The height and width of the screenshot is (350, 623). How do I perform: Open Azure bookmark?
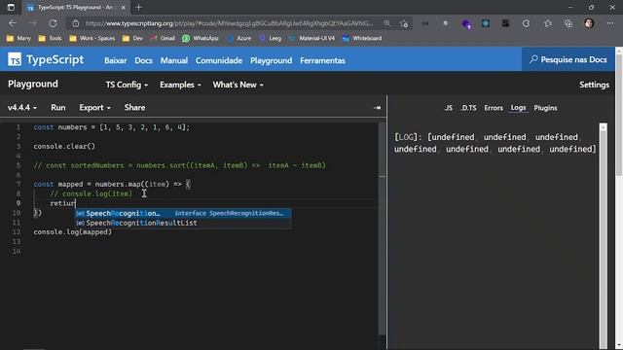[x=238, y=38]
